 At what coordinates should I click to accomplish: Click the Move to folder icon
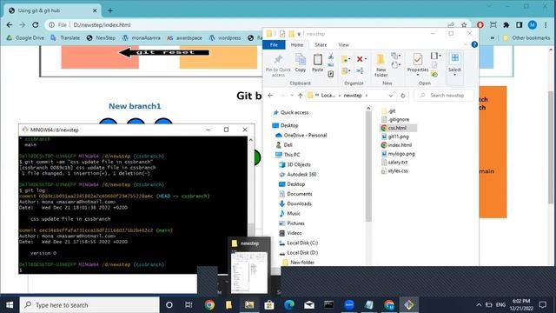(x=346, y=59)
